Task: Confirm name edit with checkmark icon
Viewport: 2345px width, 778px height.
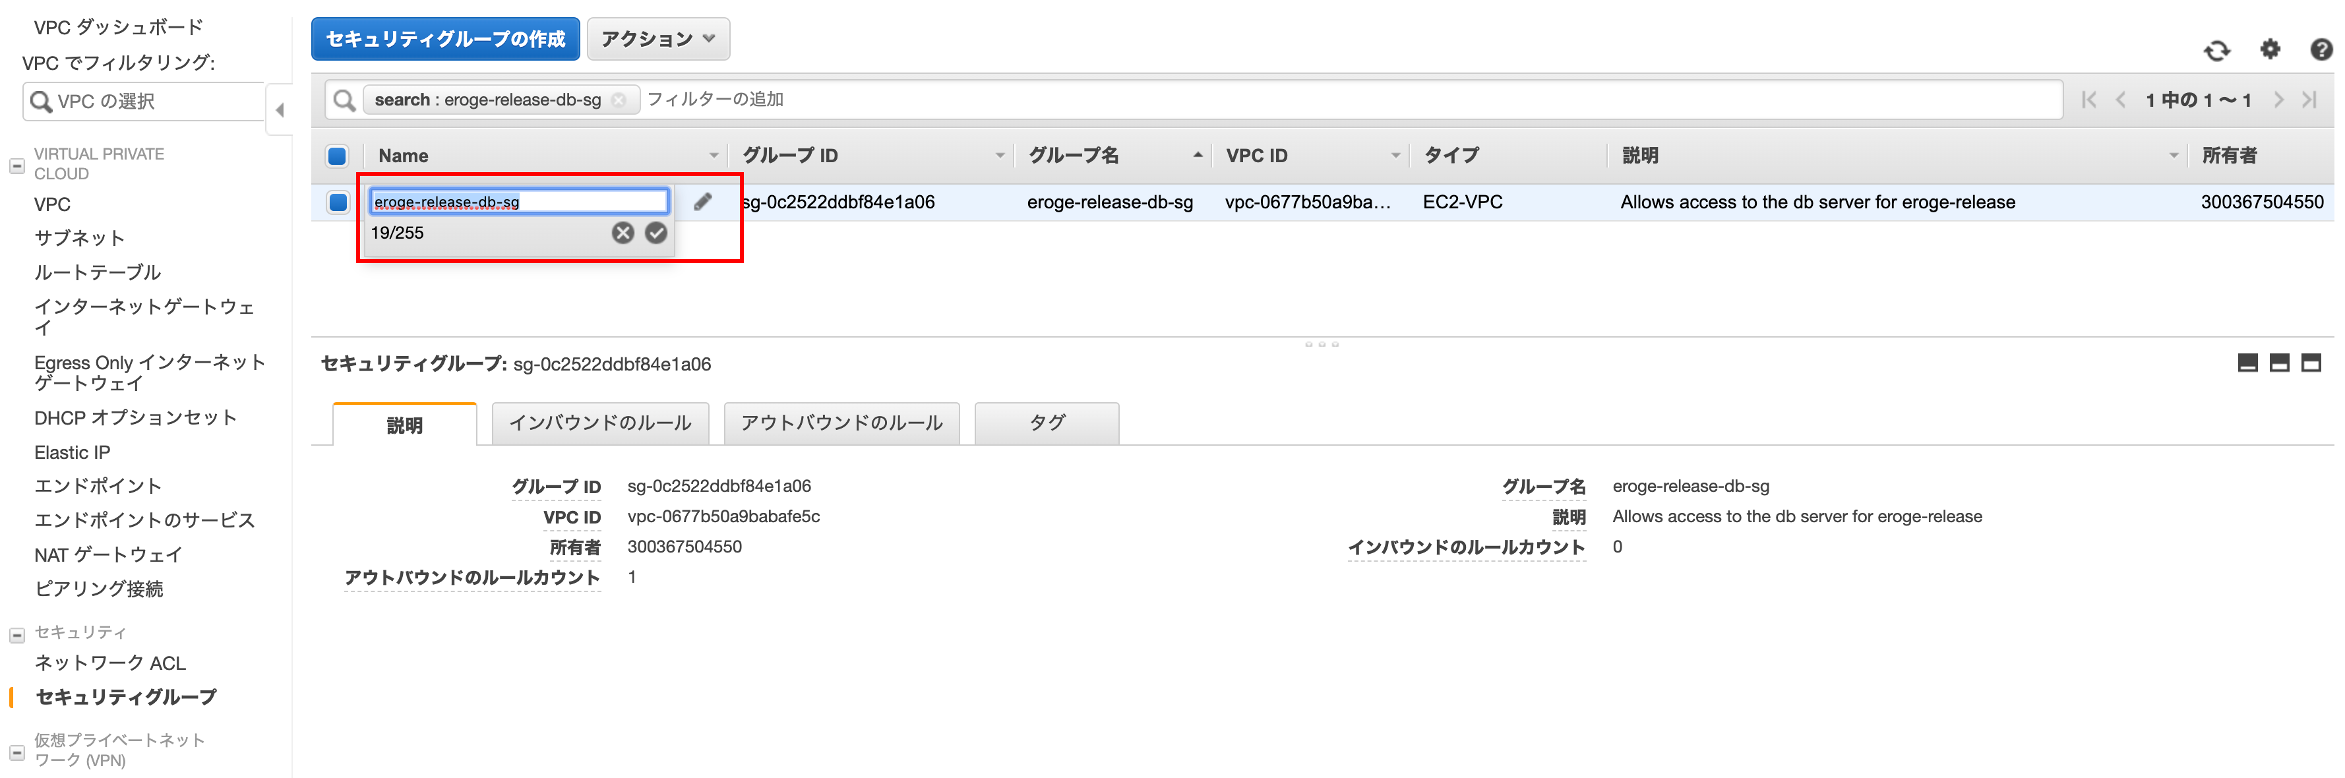Action: [x=655, y=233]
